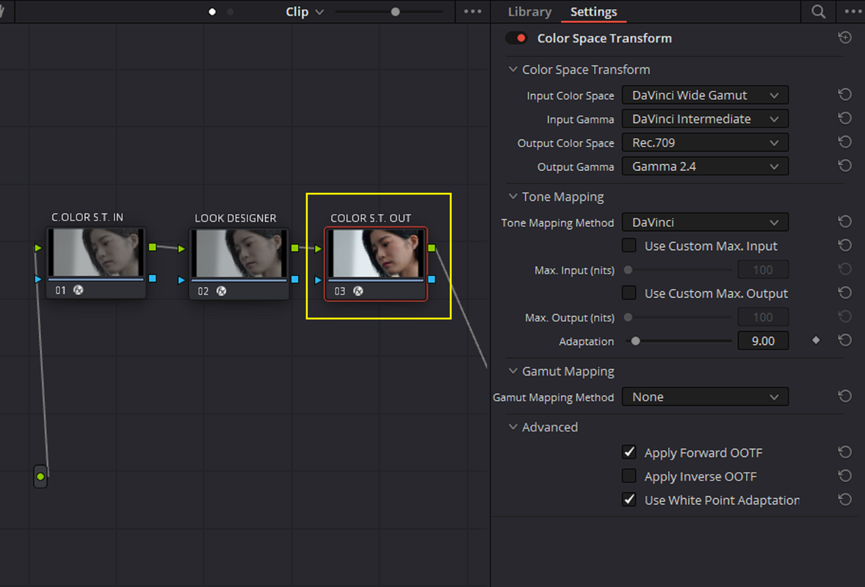The height and width of the screenshot is (587, 865).
Task: Reset the Output Color Space setting
Action: point(844,142)
